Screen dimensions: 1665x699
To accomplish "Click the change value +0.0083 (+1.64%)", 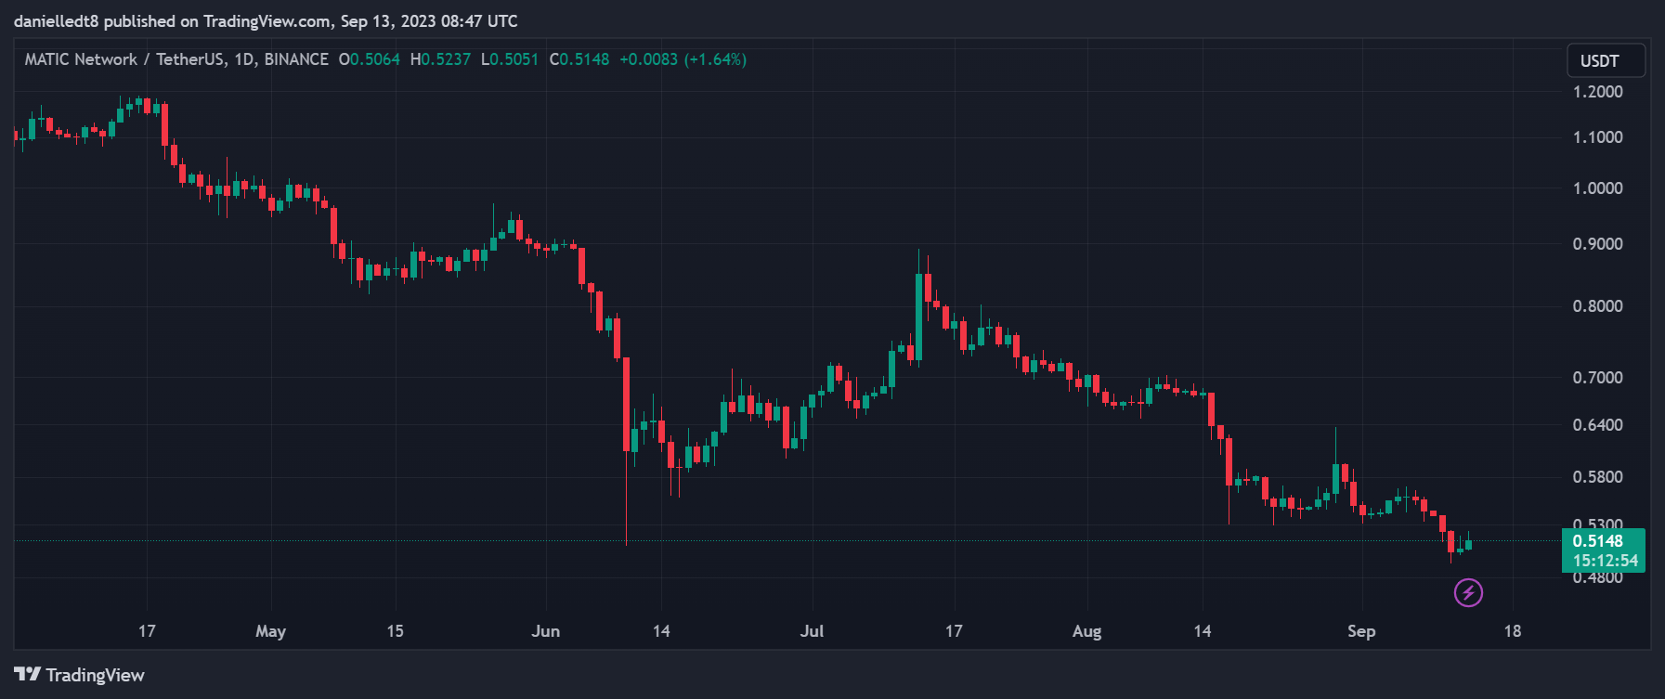I will (683, 59).
